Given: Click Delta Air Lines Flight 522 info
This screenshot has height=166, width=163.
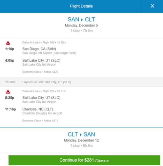Looking at the screenshot, I should point(44,91).
